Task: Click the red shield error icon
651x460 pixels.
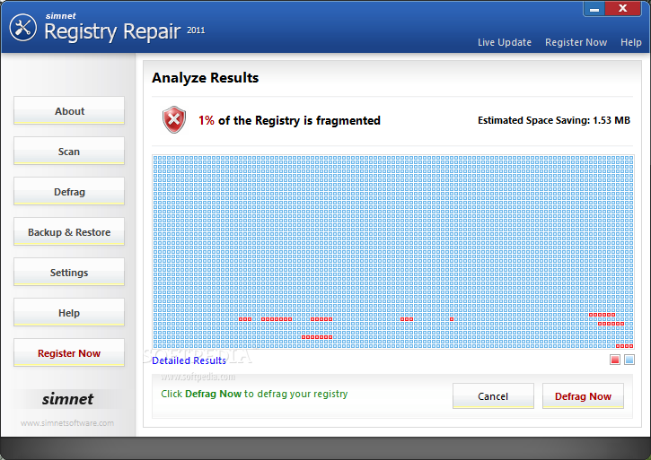Action: click(174, 119)
